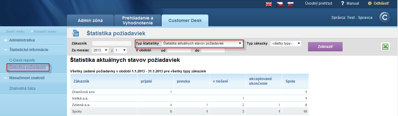Click the Zákazník input field
Viewport: 398px width, 116px height.
[x=112, y=43]
